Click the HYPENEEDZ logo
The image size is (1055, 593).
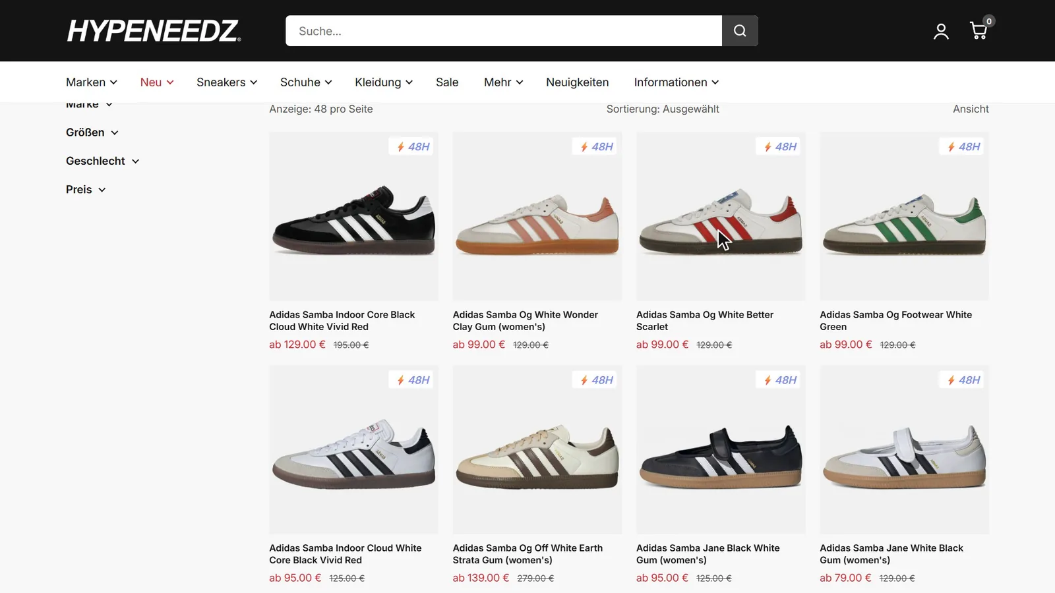point(154,31)
